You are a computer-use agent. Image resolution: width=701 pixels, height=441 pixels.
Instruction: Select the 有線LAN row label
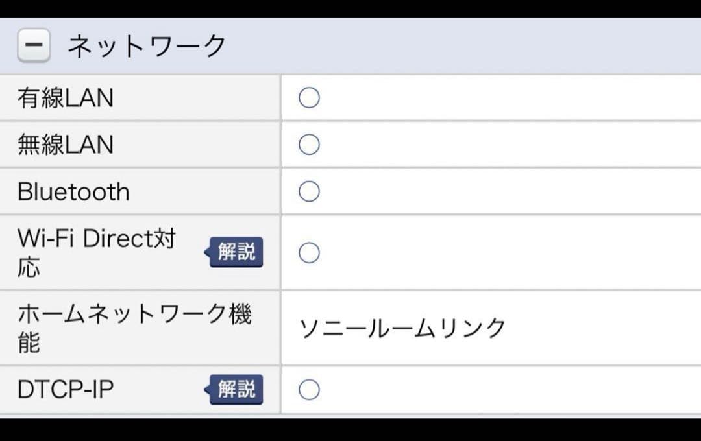coord(65,97)
